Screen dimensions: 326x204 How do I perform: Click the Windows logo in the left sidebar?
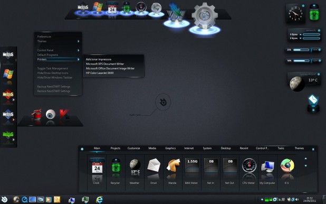[8, 74]
